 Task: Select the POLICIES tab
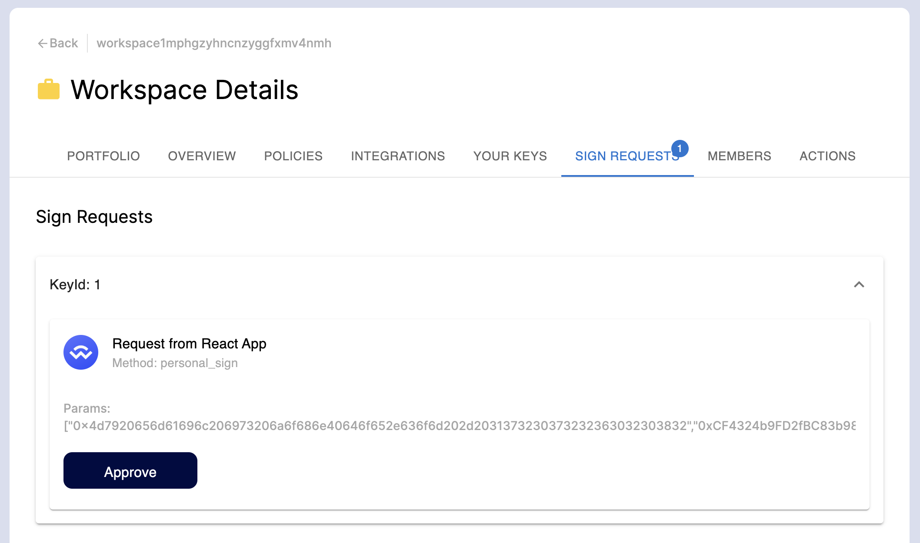tap(293, 156)
